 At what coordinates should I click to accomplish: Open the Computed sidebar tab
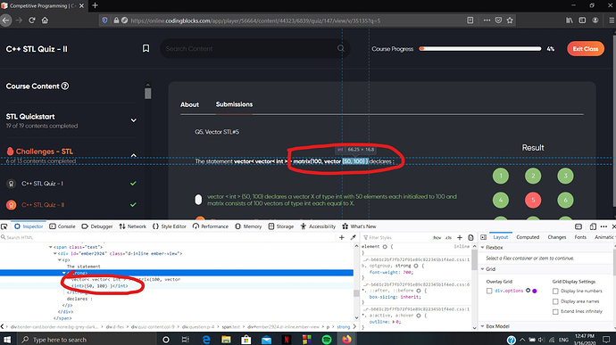coord(528,237)
